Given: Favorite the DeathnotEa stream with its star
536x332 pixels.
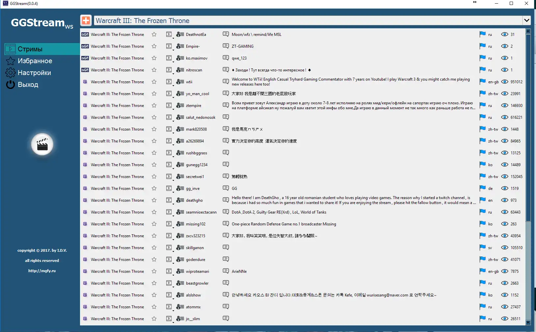Looking at the screenshot, I should 154,34.
